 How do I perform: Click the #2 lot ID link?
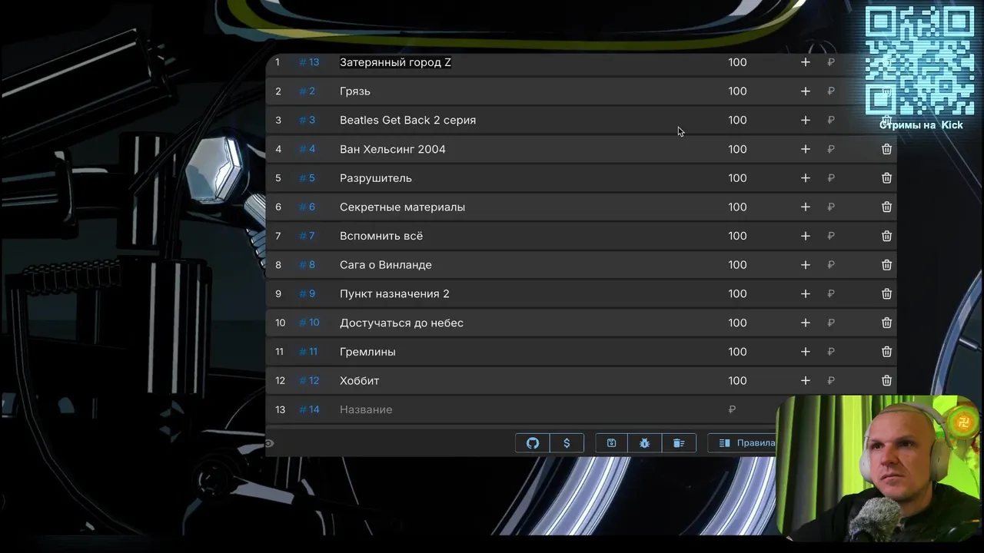tap(307, 91)
